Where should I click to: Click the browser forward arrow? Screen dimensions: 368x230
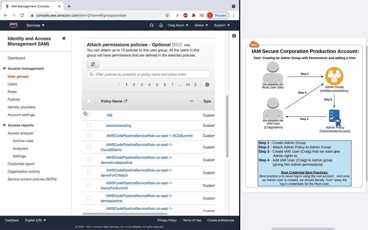click(14, 15)
